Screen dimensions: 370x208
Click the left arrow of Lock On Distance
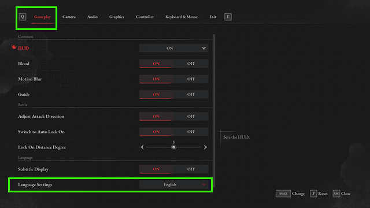tap(142, 147)
